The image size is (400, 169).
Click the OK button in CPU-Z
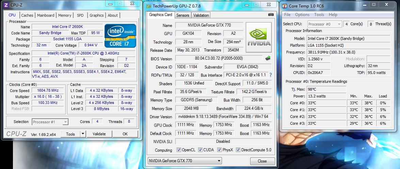pos(125,134)
